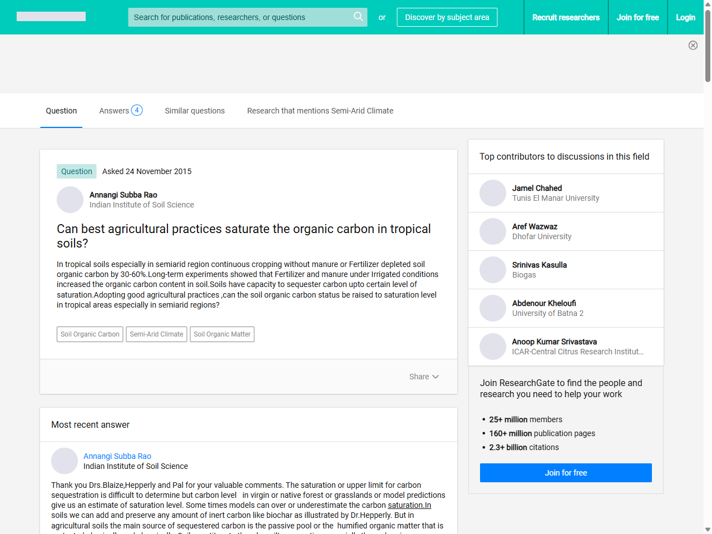Click the Discover by subject area button
Viewport: 712px width, 534px height.
tap(447, 17)
